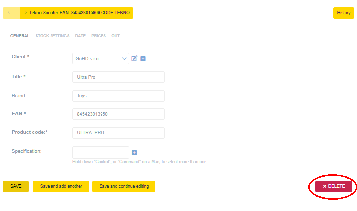Edit the selected client with pencil icon

coord(134,59)
